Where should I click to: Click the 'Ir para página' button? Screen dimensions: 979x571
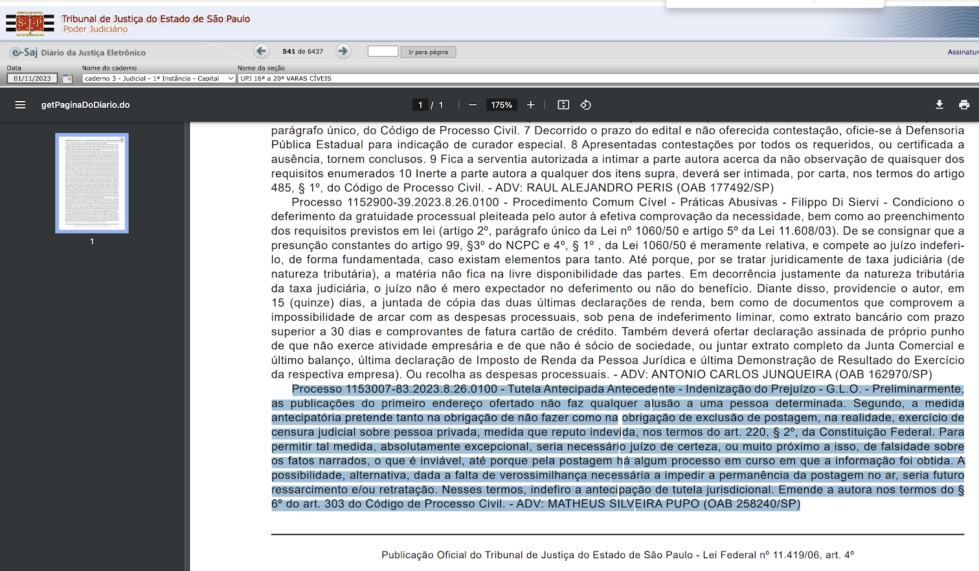(428, 52)
